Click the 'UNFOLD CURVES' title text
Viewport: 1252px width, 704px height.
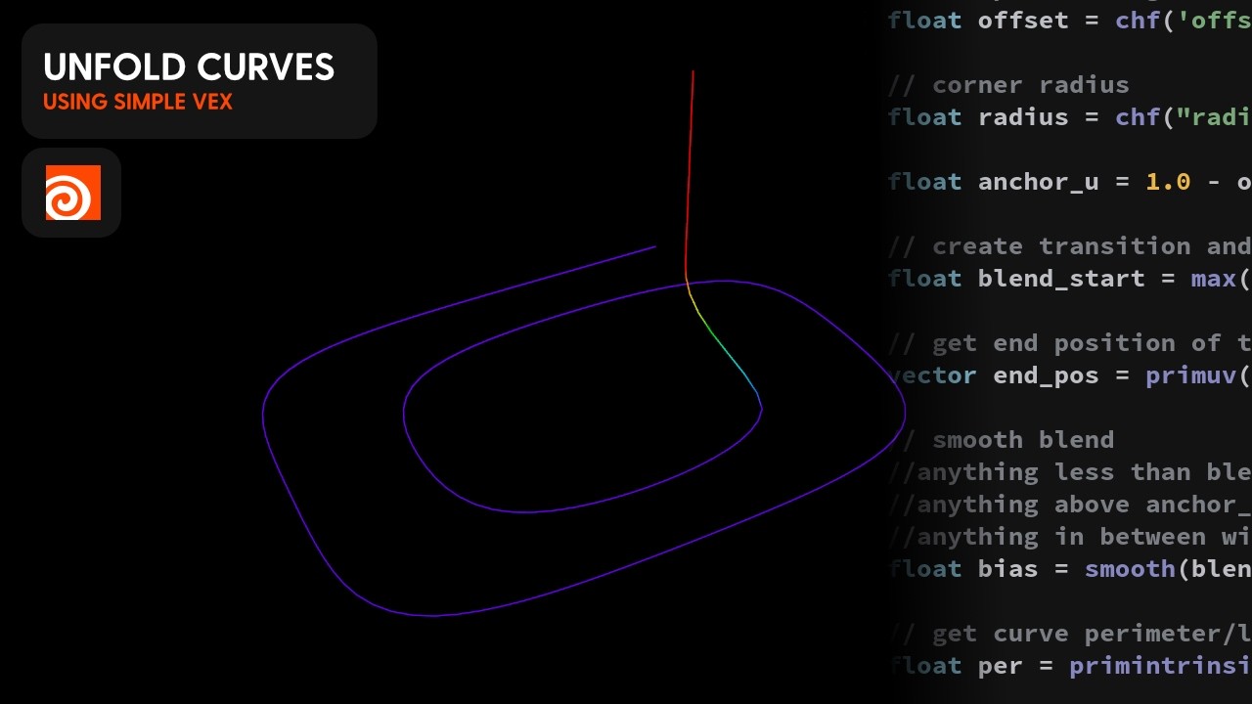pos(189,67)
